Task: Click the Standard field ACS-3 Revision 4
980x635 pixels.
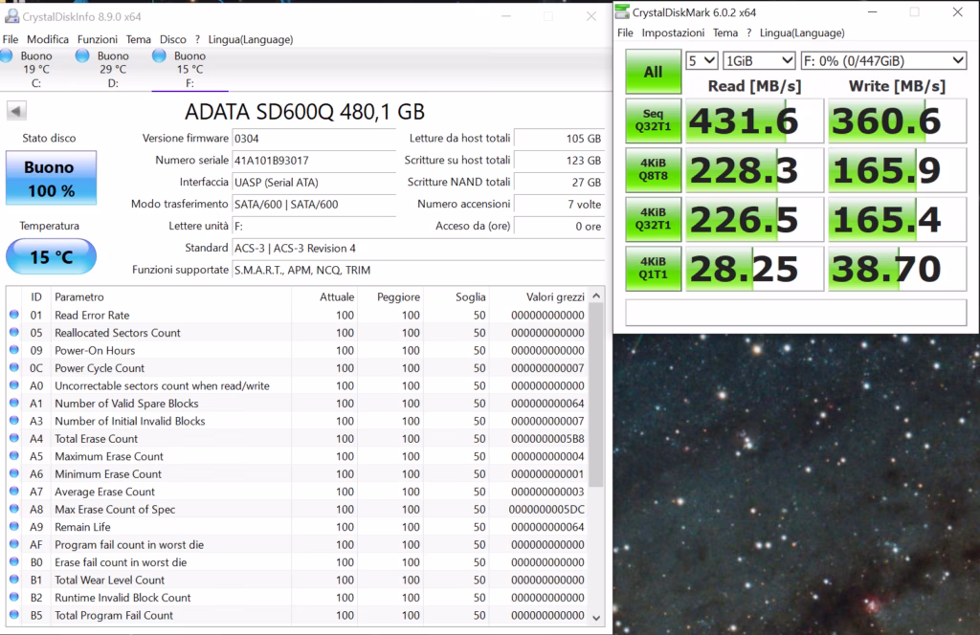Action: [x=418, y=248]
